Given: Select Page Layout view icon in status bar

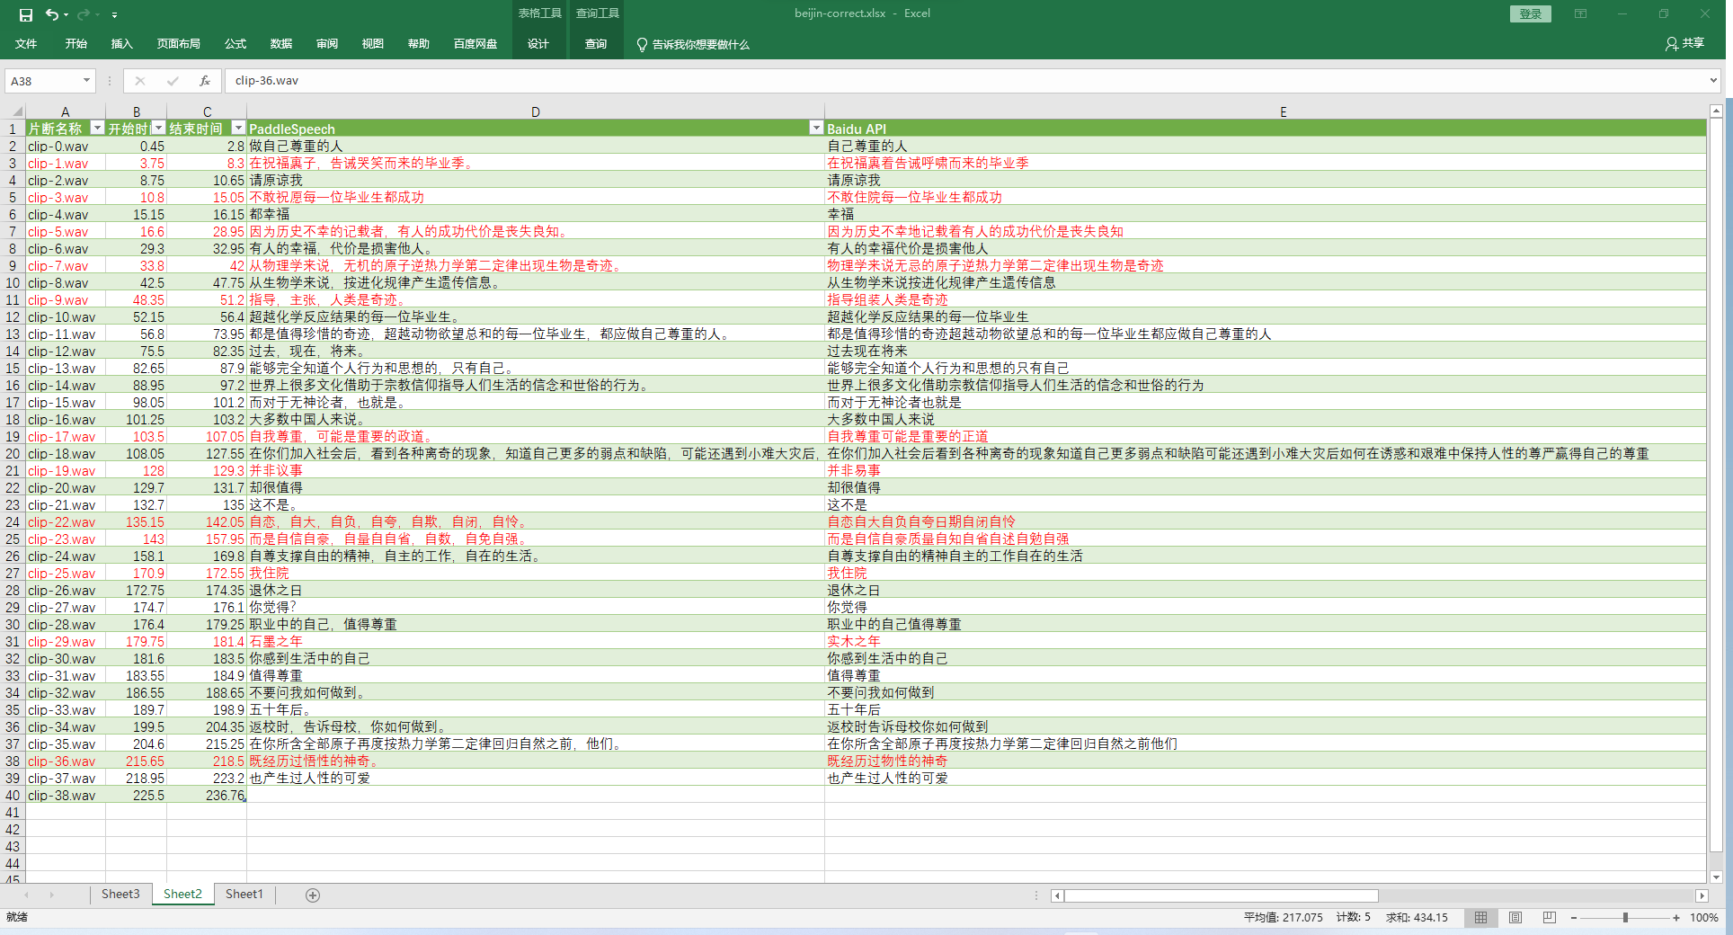Looking at the screenshot, I should (x=1514, y=918).
